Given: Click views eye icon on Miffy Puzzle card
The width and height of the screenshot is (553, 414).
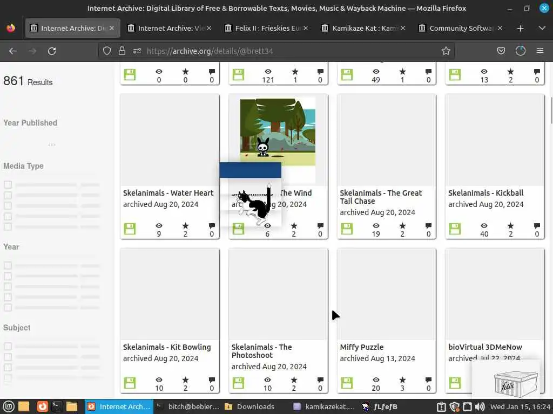Looking at the screenshot, I should tap(376, 380).
